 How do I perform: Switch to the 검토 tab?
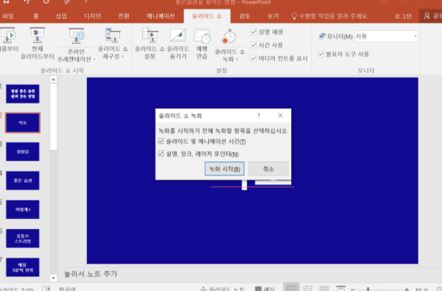(245, 16)
